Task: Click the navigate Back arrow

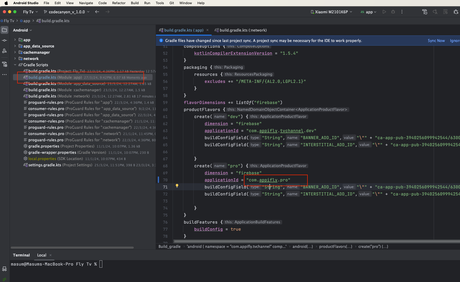Action: (97, 12)
